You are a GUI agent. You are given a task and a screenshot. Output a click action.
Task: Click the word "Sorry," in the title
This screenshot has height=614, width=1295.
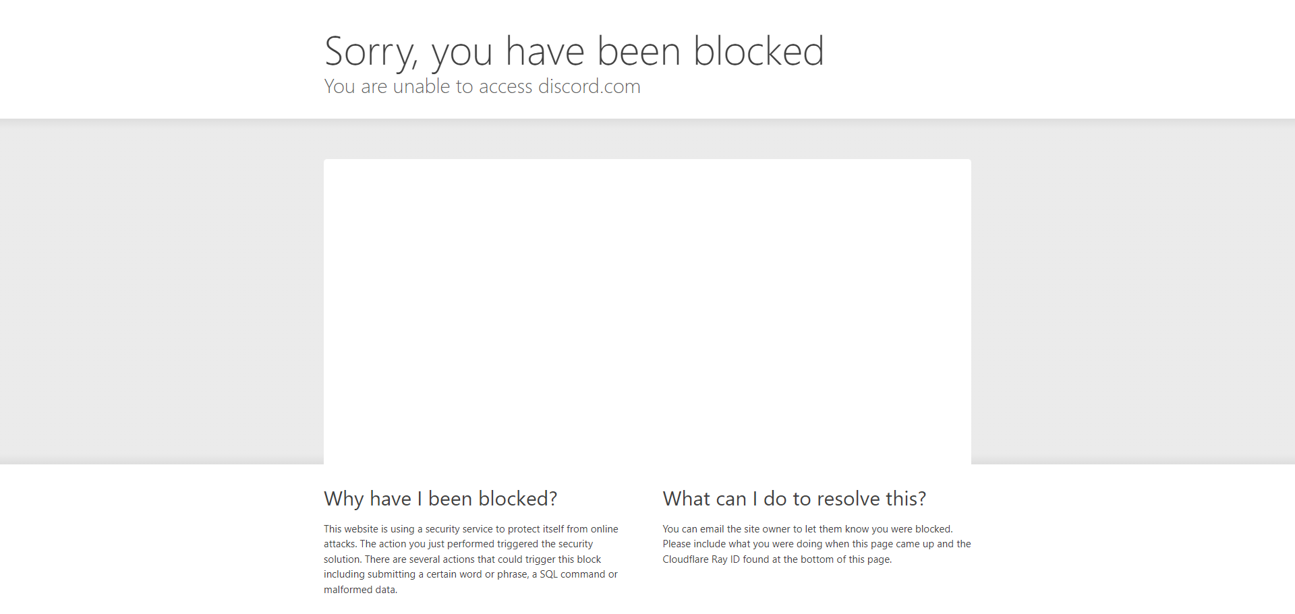(x=371, y=51)
